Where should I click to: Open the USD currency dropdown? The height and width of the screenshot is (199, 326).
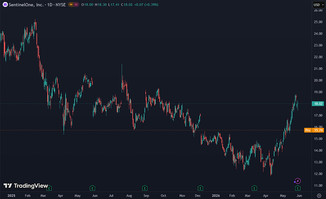coord(319,5)
